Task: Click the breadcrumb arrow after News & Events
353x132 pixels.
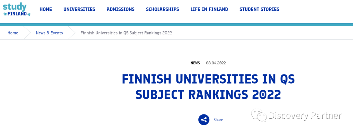Action: (x=72, y=33)
